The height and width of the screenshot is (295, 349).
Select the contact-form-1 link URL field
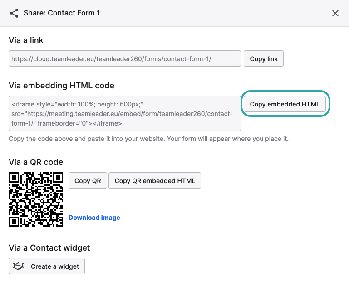coord(125,58)
